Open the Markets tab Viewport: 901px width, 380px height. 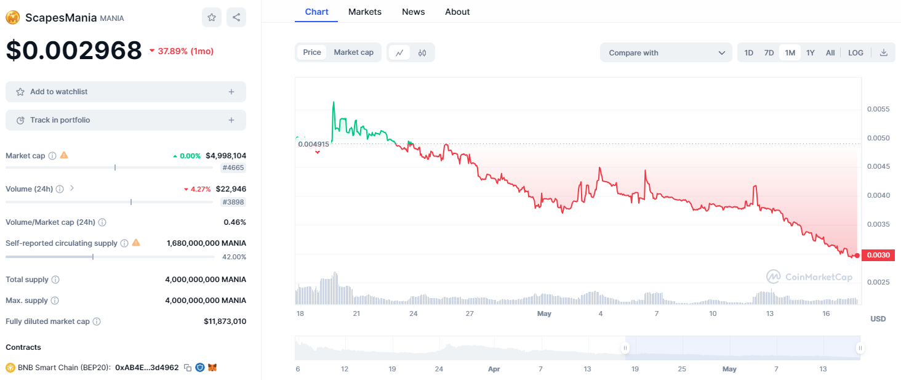364,12
